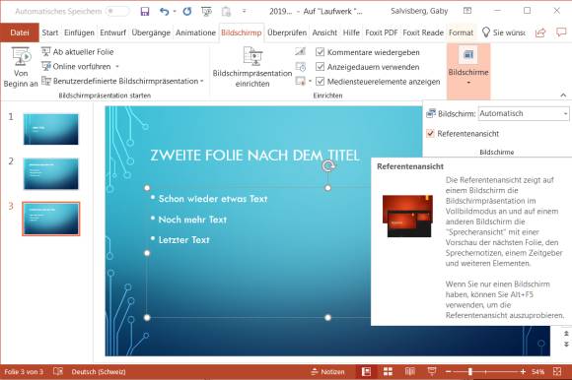Screen dimensions: 572x380
Task: Toggle Notizen in the status bar
Action: (327, 371)
